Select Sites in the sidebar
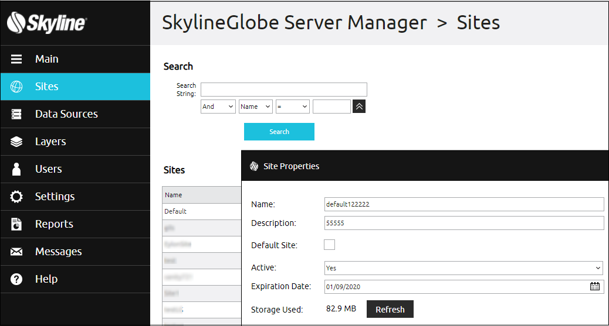609x326 pixels. pyautogui.click(x=75, y=87)
